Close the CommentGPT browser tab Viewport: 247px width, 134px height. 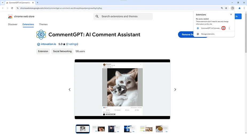[33, 3]
